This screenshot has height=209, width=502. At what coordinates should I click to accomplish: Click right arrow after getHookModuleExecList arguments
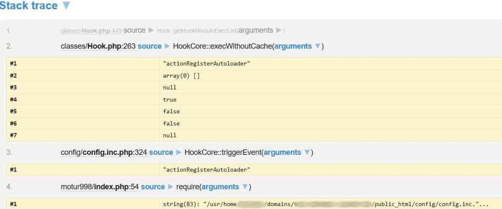pos(279,31)
